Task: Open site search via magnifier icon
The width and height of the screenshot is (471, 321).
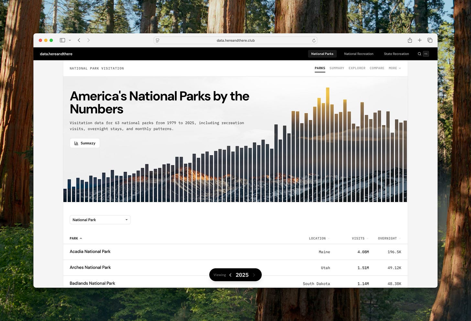Action: click(x=419, y=54)
